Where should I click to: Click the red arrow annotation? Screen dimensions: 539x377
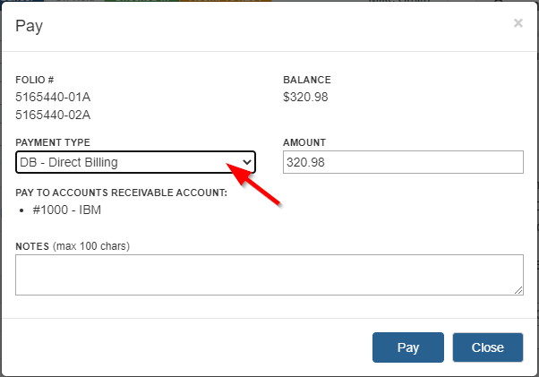coord(258,184)
